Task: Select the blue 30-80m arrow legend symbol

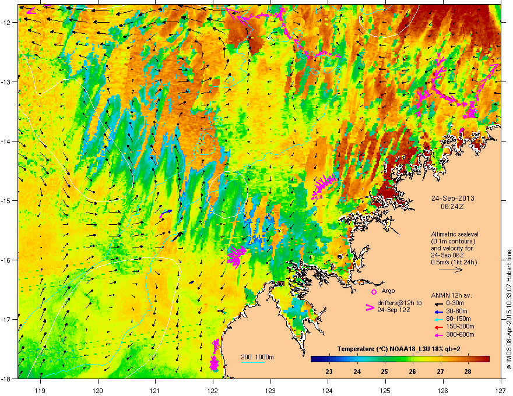Action: pos(438,312)
